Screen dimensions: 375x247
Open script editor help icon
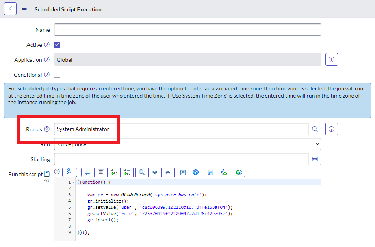(x=196, y=173)
